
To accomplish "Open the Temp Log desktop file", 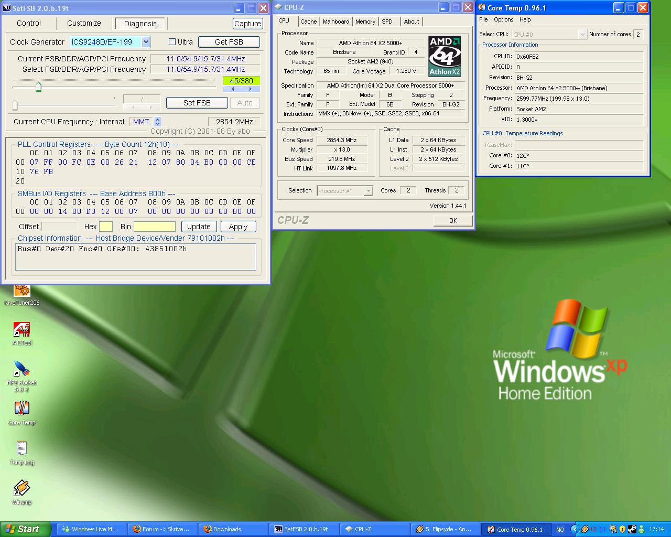I will point(21,453).
